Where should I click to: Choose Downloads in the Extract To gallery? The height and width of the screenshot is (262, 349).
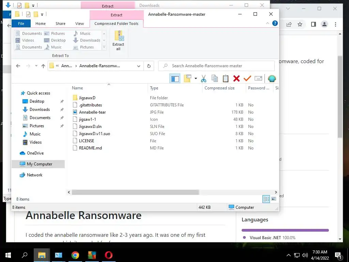(87, 40)
